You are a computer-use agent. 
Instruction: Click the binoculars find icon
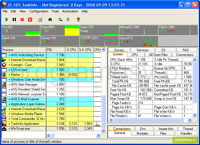pos(50,20)
